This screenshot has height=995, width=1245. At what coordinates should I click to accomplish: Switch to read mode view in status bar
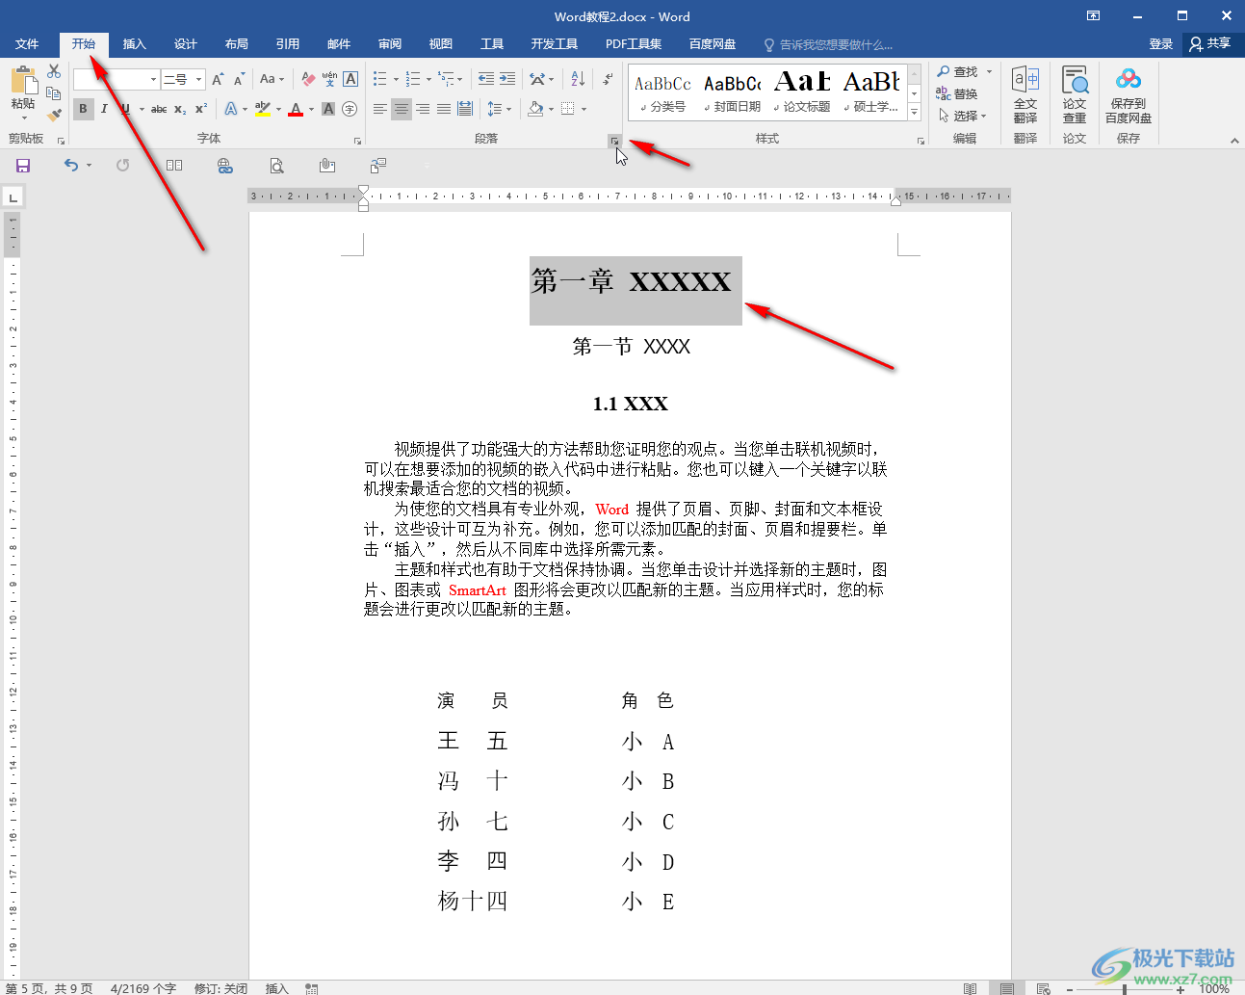click(x=970, y=988)
